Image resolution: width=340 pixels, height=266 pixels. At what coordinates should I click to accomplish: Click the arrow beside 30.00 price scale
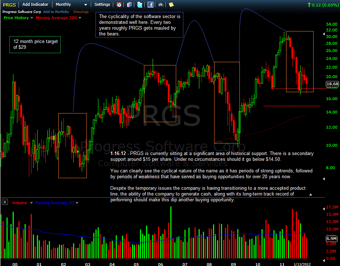tap(324, 34)
